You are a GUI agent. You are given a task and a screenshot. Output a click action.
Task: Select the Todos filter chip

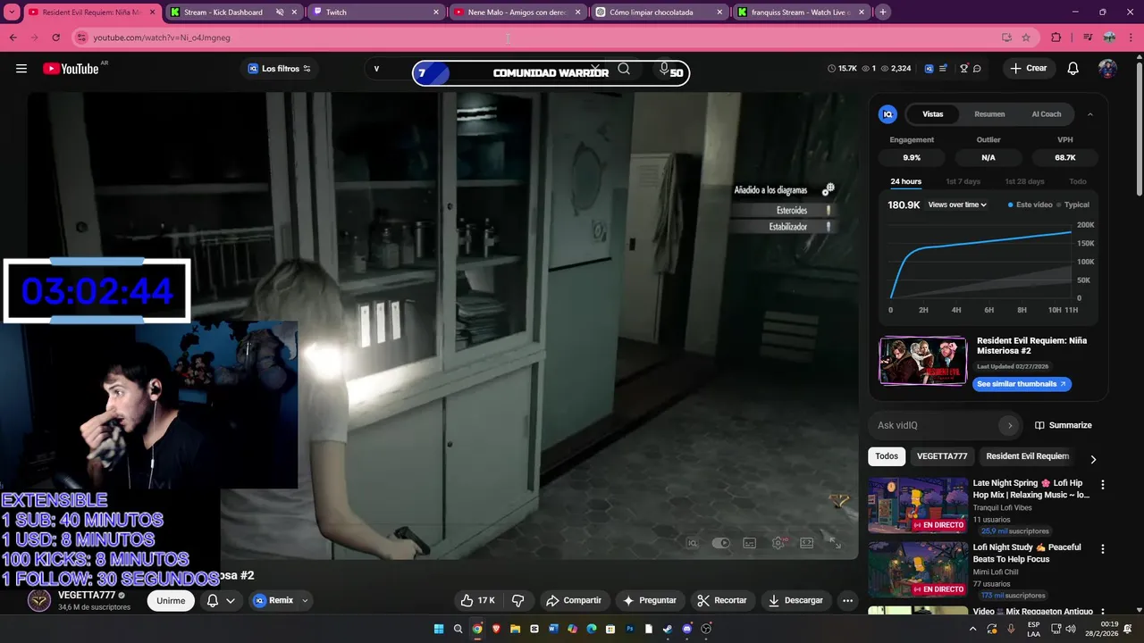click(x=887, y=456)
